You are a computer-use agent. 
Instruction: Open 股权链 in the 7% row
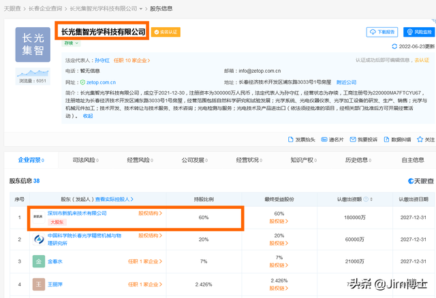(279, 265)
